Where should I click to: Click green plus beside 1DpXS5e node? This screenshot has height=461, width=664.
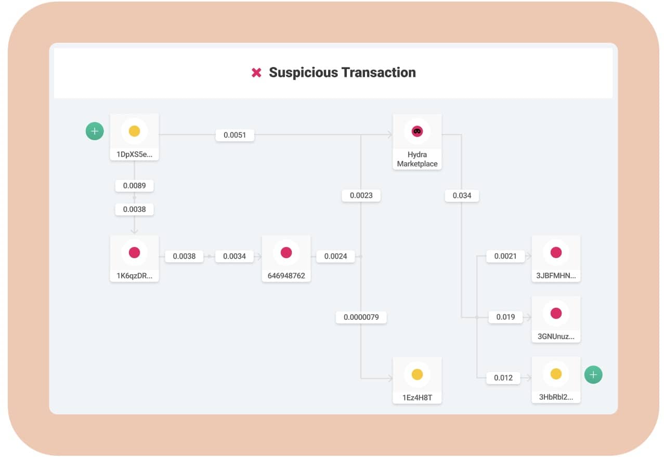click(x=95, y=131)
